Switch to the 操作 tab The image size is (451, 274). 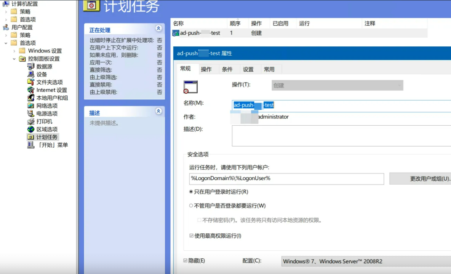206,69
